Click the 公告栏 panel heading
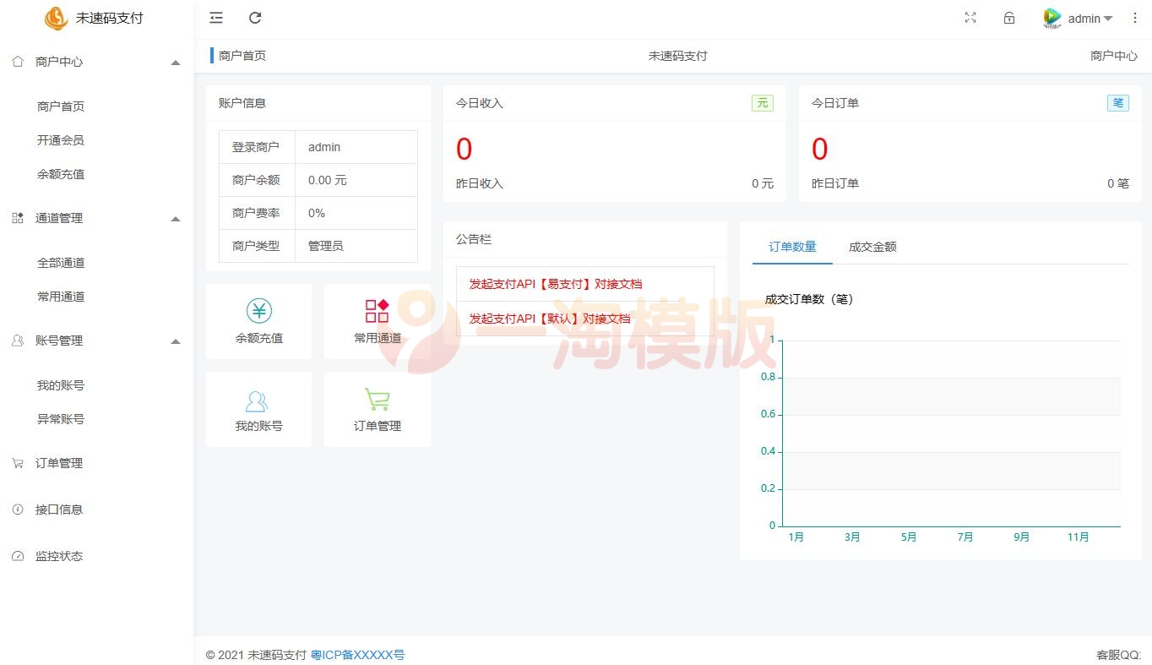This screenshot has height=665, width=1152. tap(474, 239)
